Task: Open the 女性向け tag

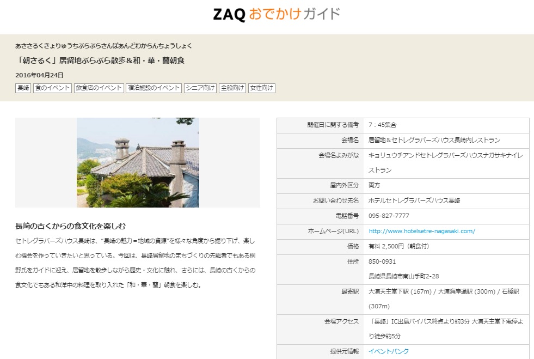Action: pyautogui.click(x=262, y=88)
